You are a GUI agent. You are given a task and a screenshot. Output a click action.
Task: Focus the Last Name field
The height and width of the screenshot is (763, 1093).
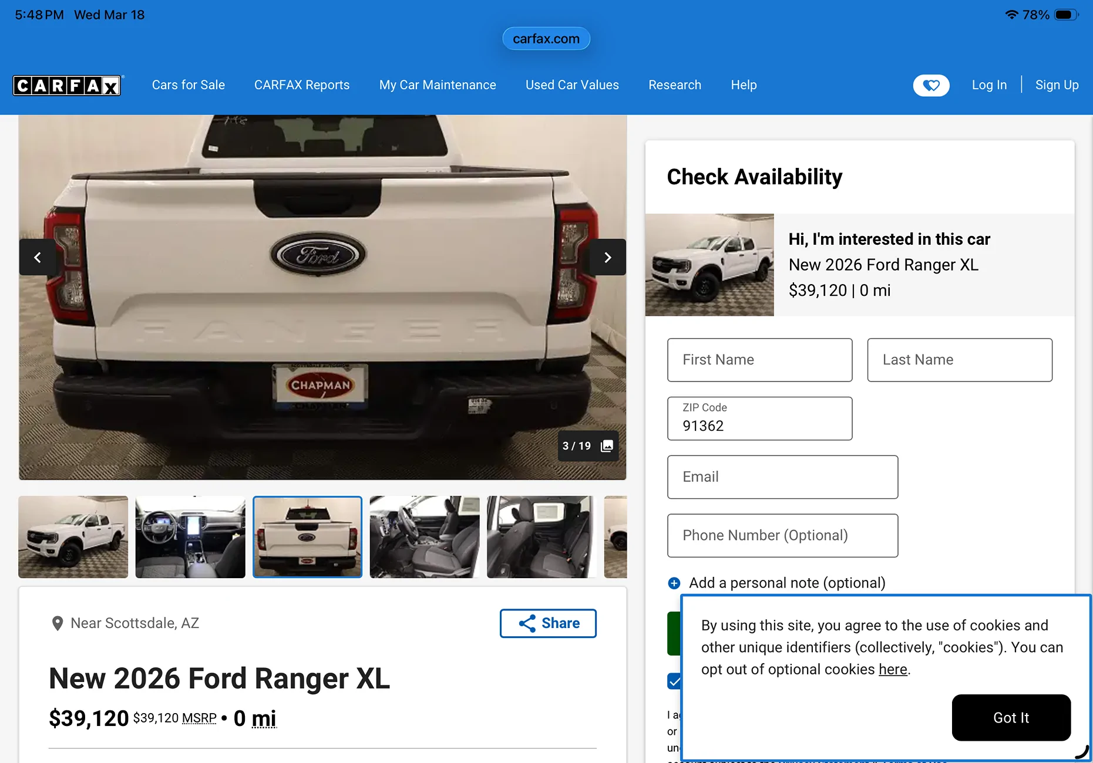point(960,360)
